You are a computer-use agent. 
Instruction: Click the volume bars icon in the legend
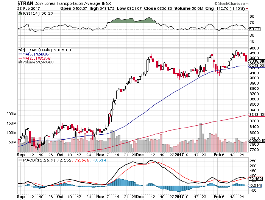click(20, 62)
